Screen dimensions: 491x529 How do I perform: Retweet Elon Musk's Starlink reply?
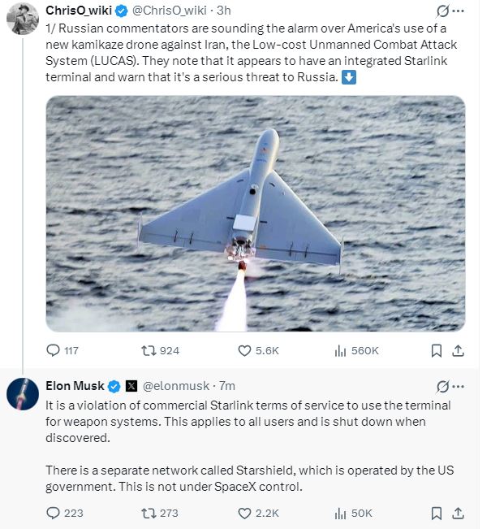[148, 513]
